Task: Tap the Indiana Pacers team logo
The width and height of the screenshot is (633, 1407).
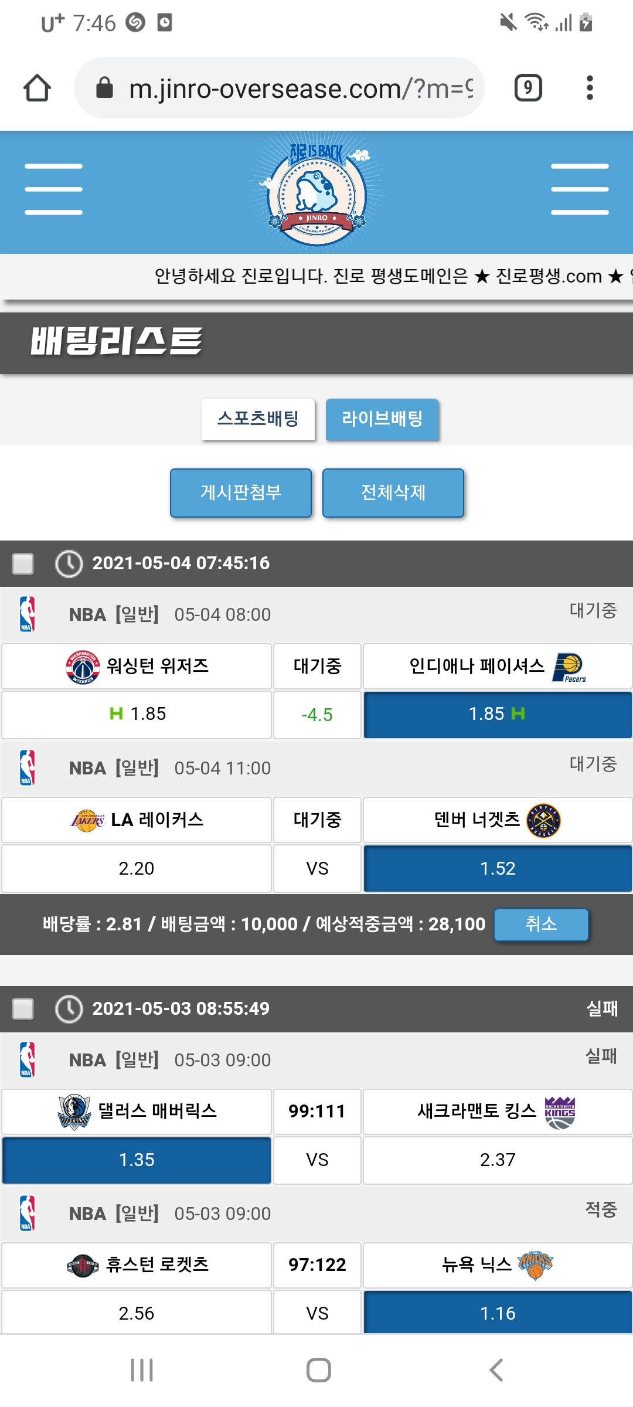Action: (568, 668)
